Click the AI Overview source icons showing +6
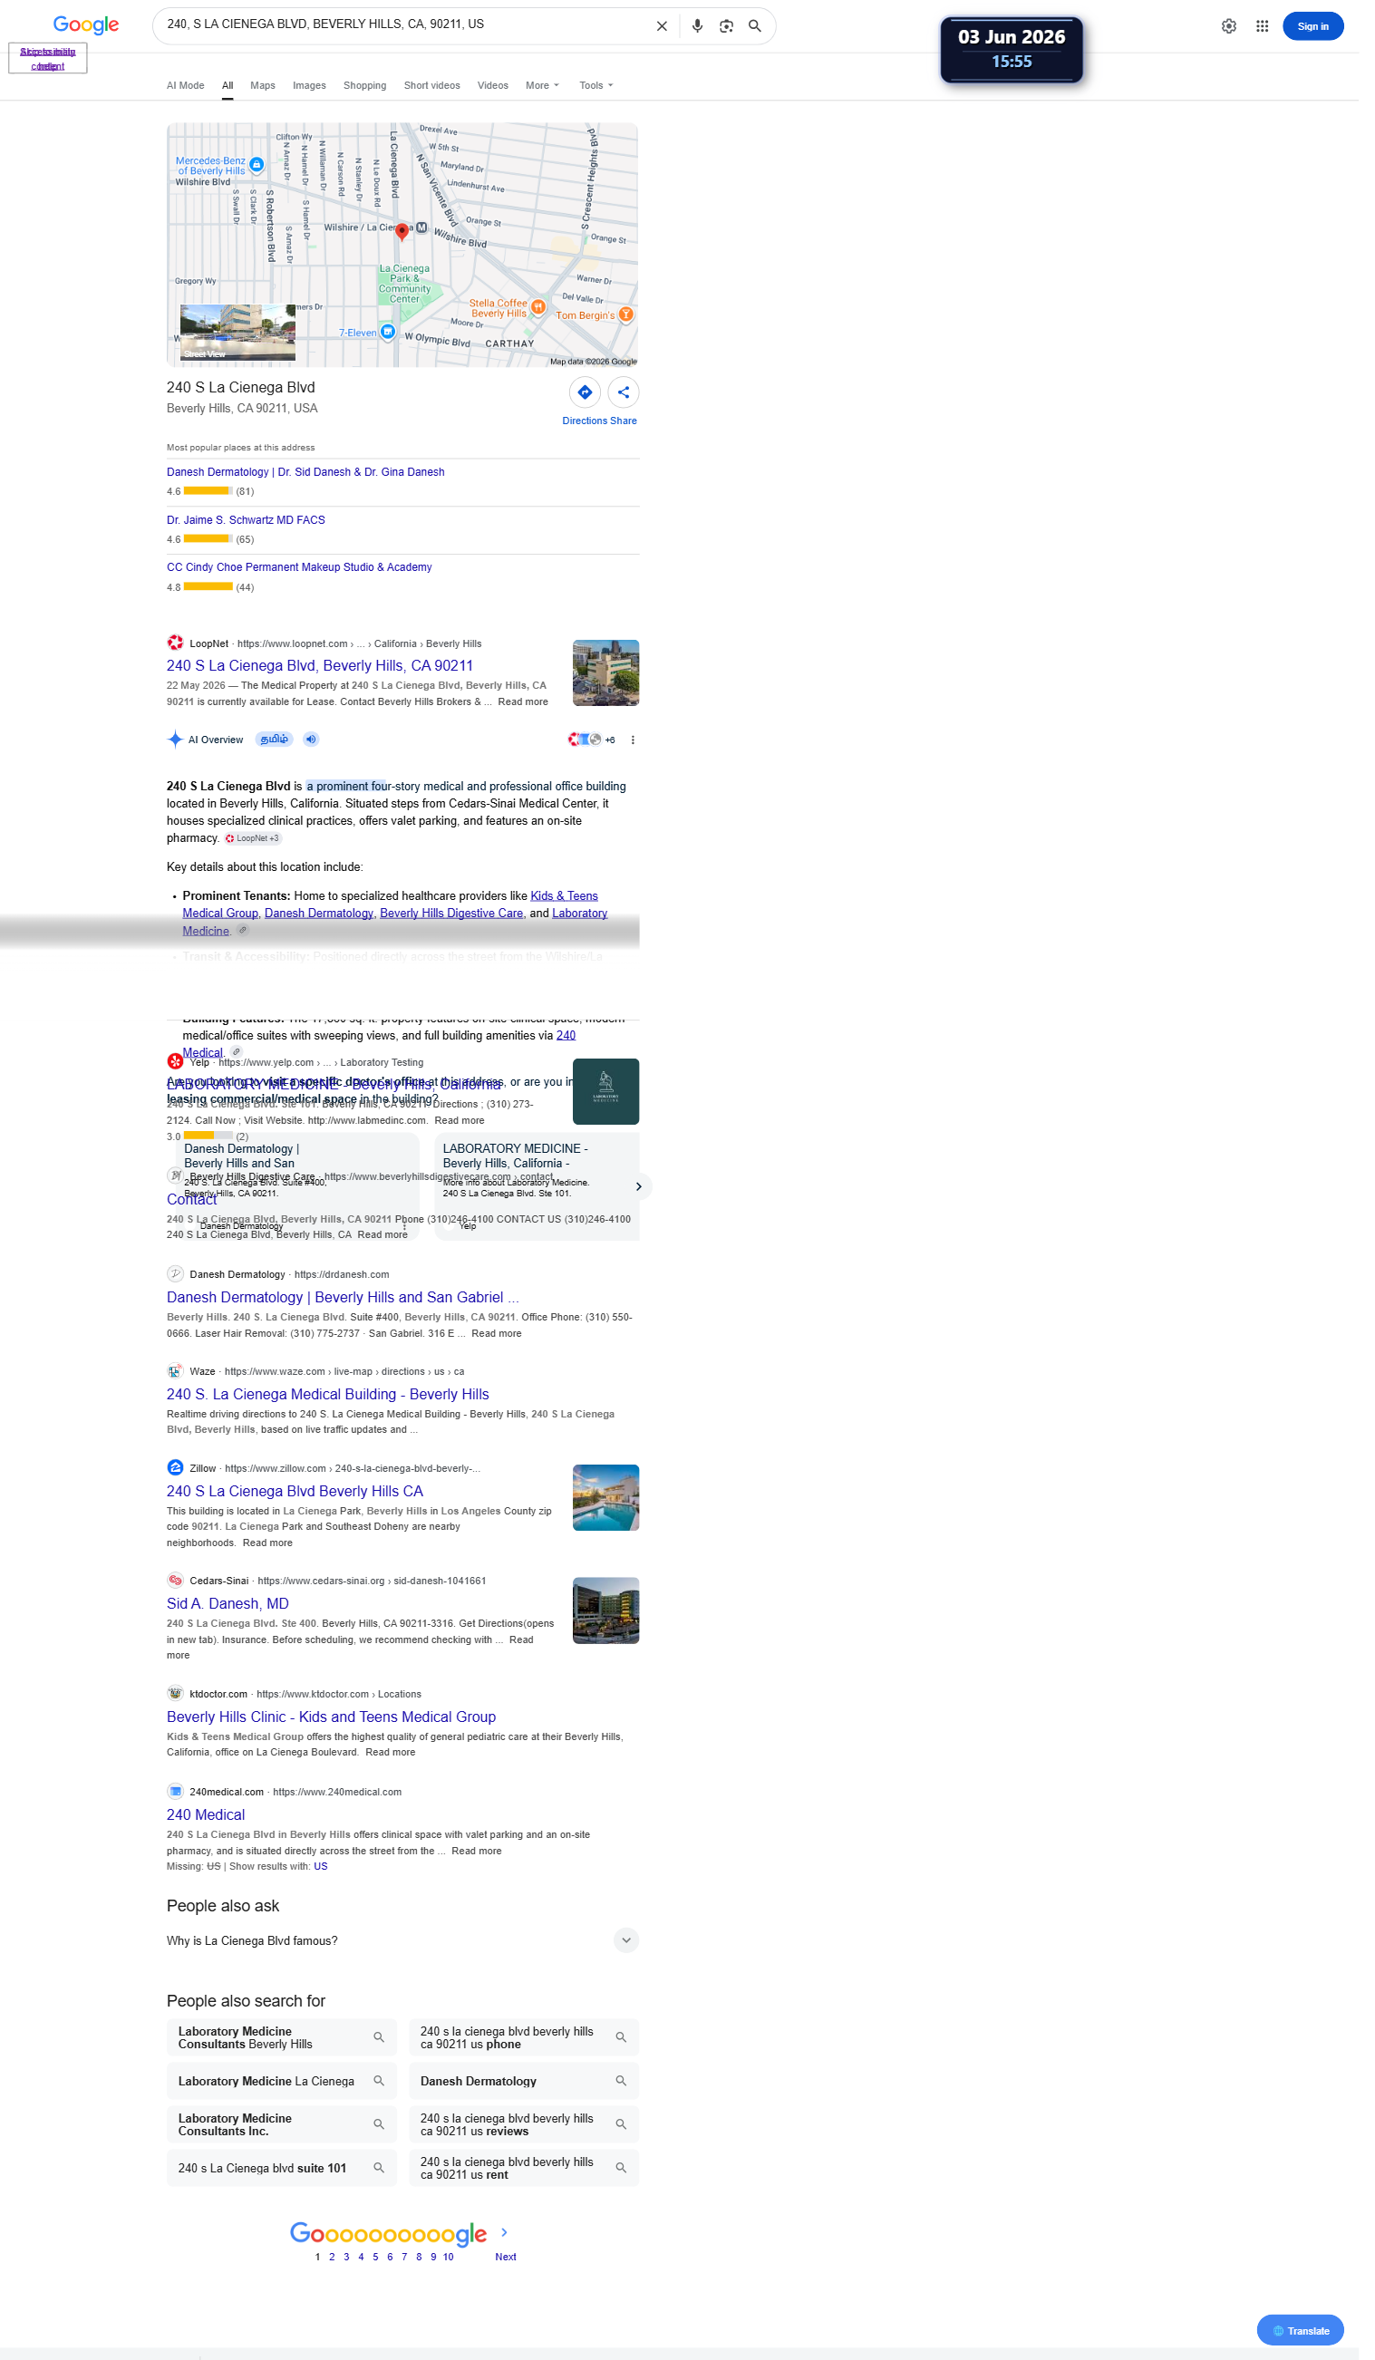1375x2360 pixels. pyautogui.click(x=591, y=740)
